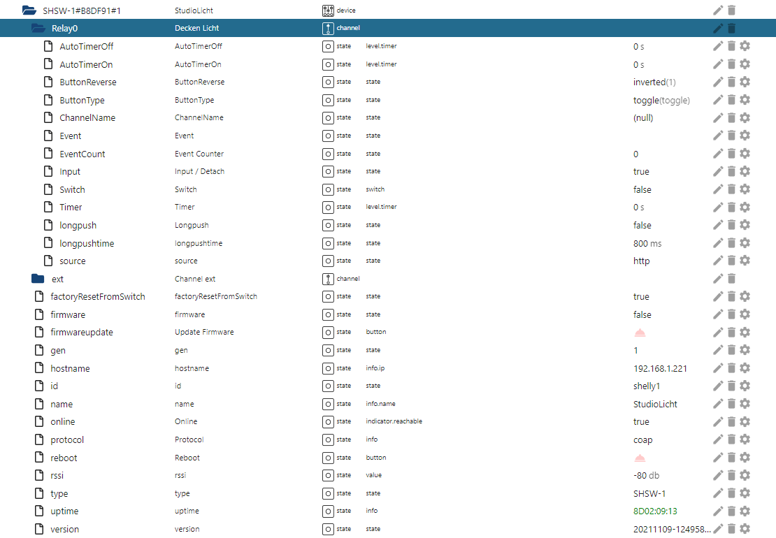Collapse the SHSW-1#B8DF91#1 device folder
This screenshot has width=776, height=538.
coord(29,10)
